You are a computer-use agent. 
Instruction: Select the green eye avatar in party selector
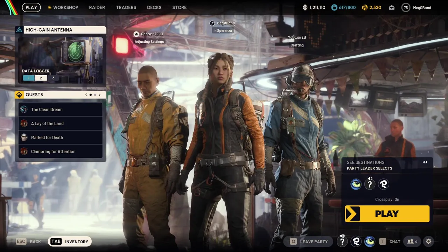356,184
